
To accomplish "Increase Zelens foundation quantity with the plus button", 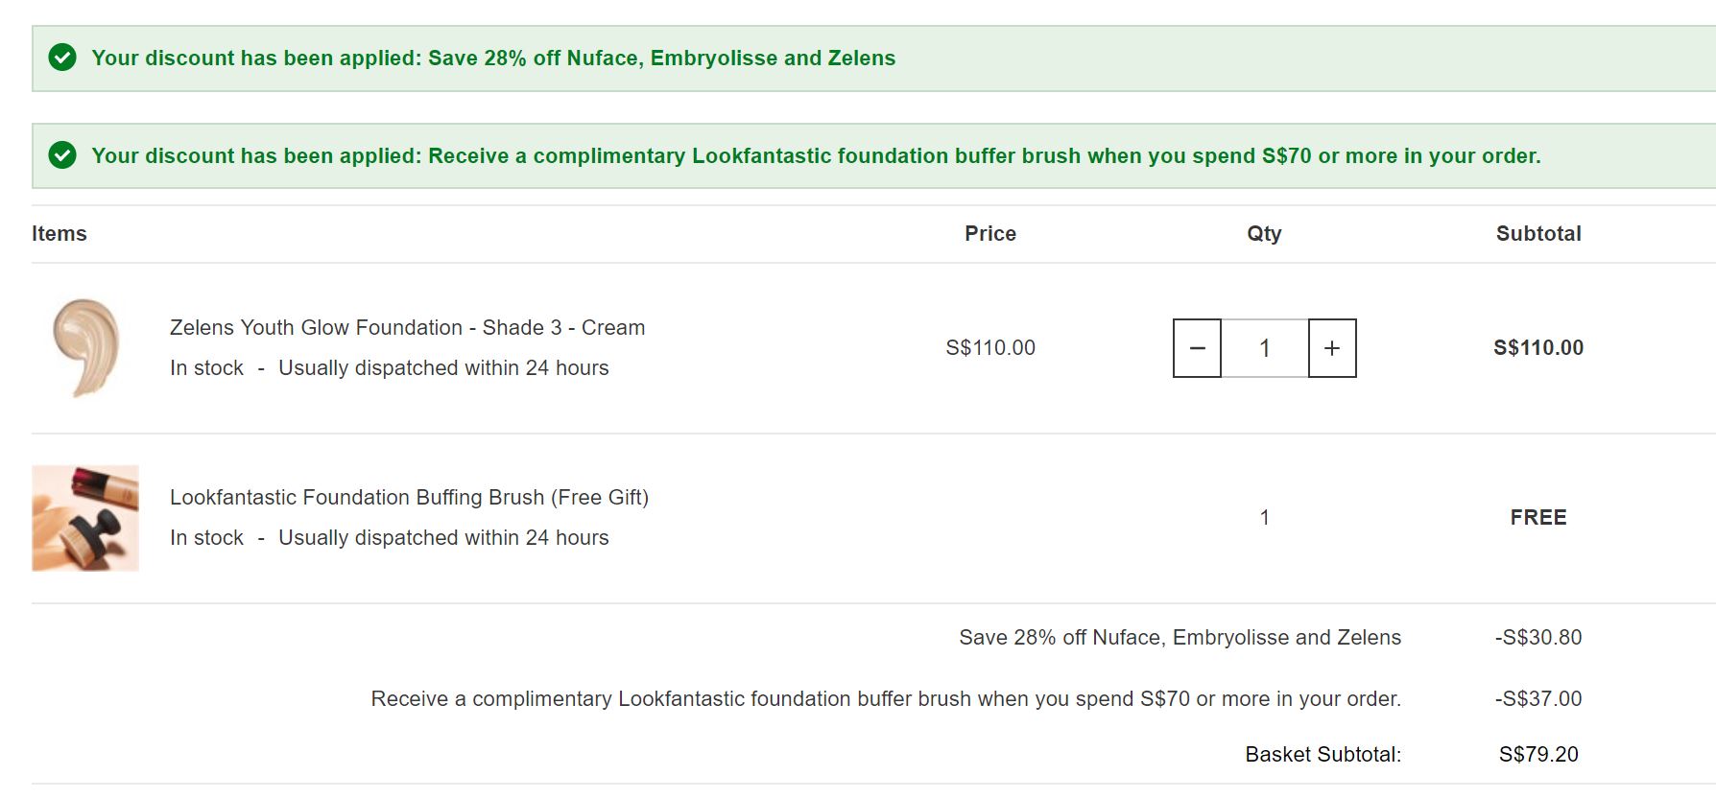I will [x=1332, y=348].
